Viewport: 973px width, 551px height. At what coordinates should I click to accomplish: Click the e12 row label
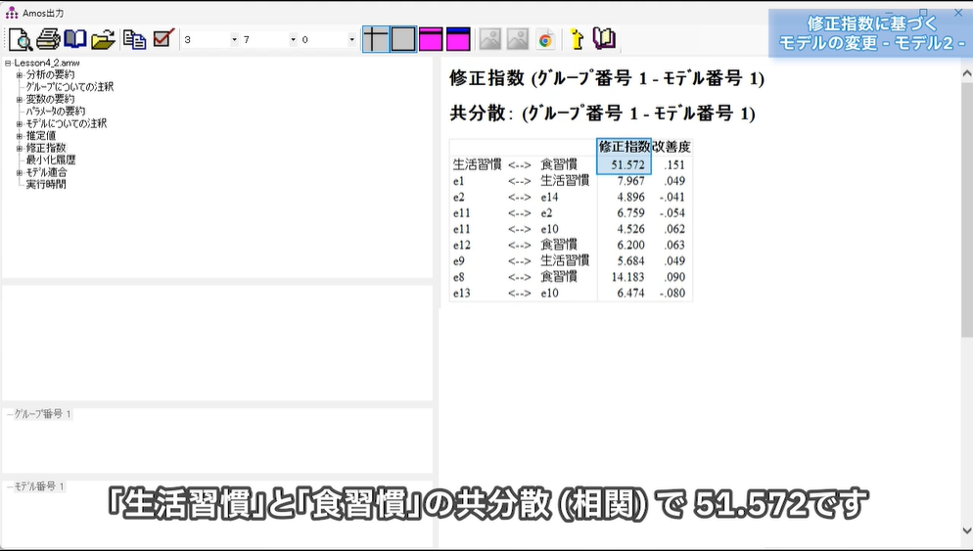(x=462, y=245)
